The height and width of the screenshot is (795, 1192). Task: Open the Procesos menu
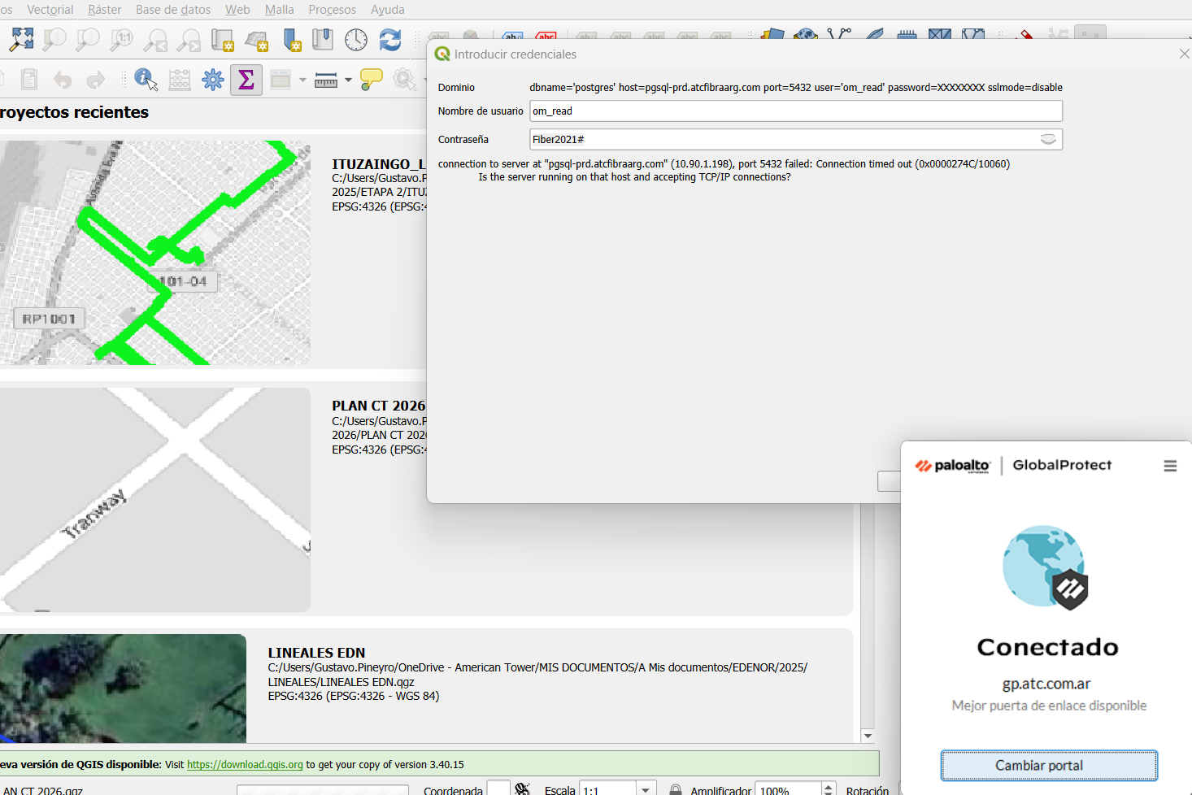(x=332, y=10)
